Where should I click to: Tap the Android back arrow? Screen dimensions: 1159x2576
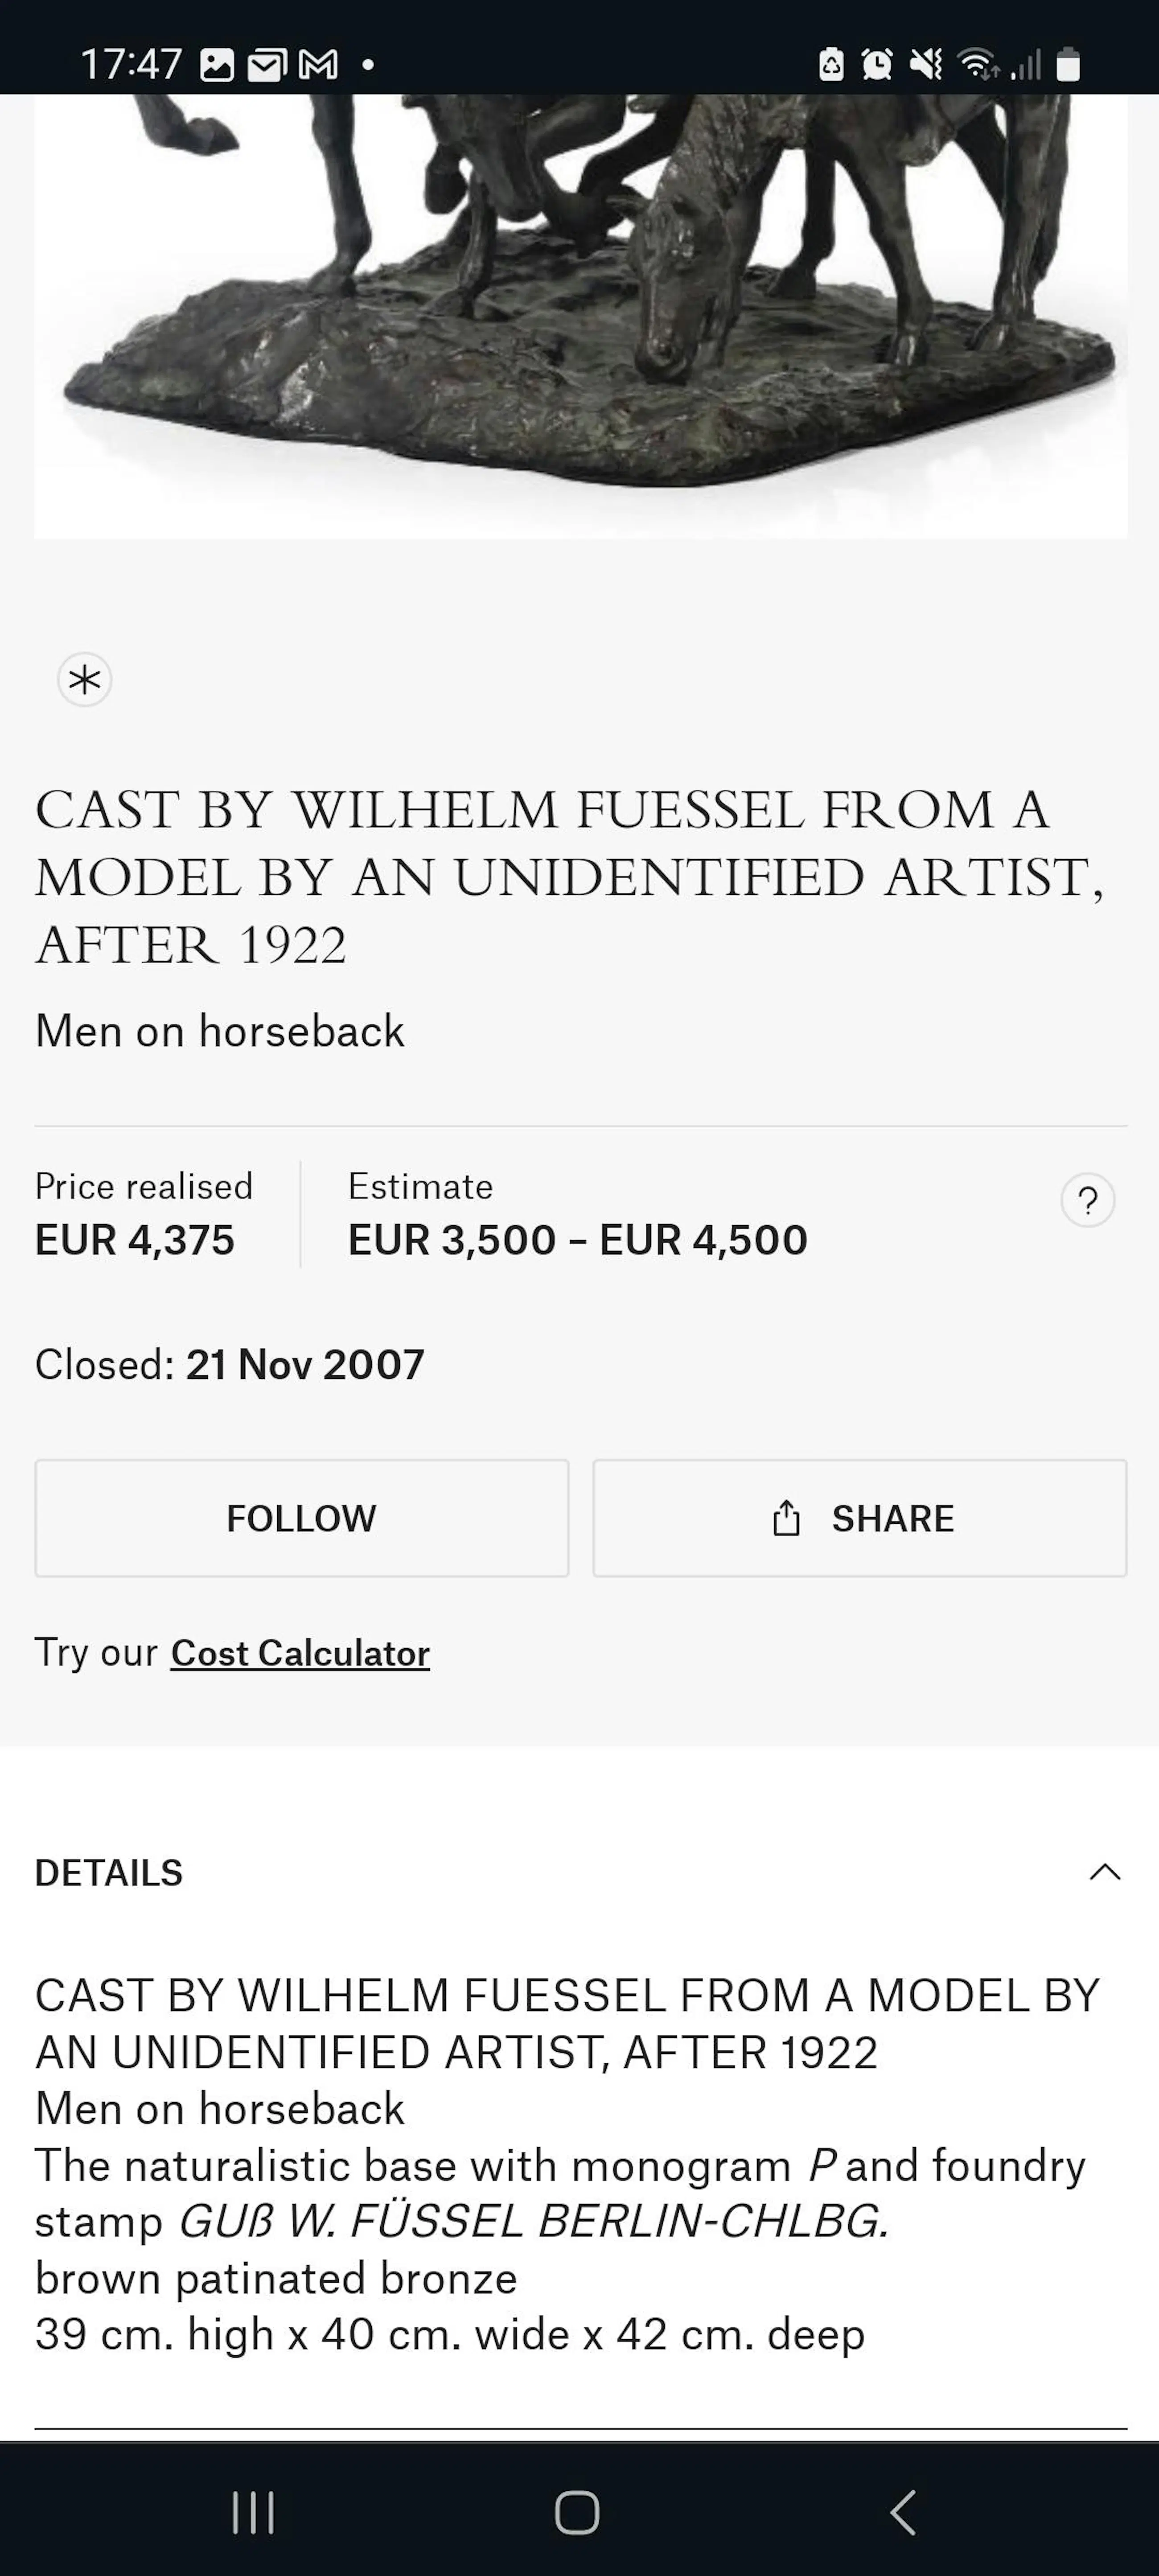tap(903, 2511)
